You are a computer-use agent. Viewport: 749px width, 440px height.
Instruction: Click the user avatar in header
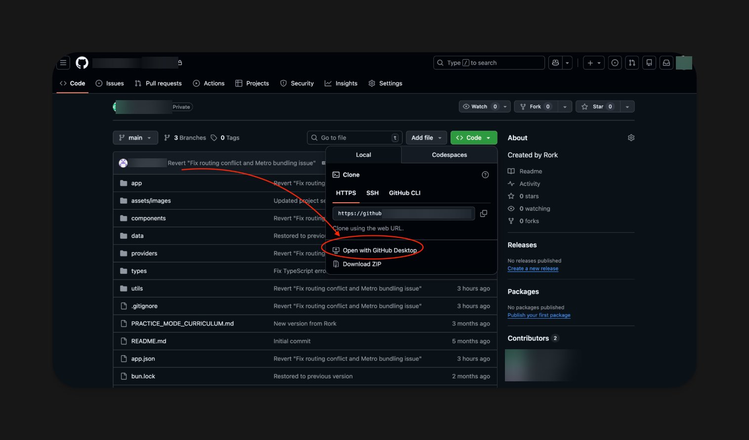pos(684,63)
